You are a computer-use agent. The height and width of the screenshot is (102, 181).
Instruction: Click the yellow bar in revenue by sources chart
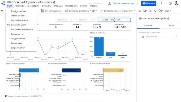coord(113,70)
